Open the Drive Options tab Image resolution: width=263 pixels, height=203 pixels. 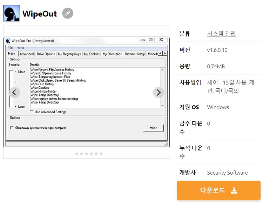tap(46, 54)
